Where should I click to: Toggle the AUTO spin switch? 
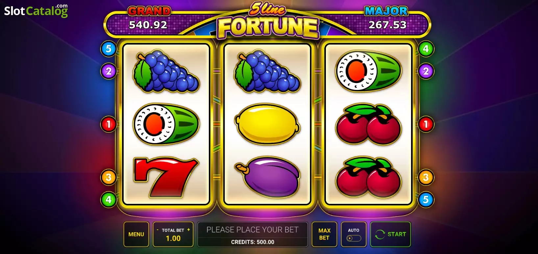pos(354,238)
